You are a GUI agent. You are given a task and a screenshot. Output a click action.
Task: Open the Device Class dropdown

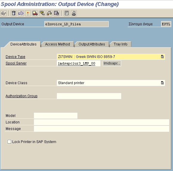162,83
